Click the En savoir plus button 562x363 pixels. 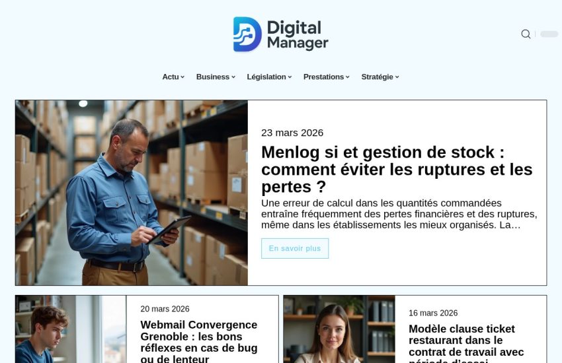click(x=295, y=248)
